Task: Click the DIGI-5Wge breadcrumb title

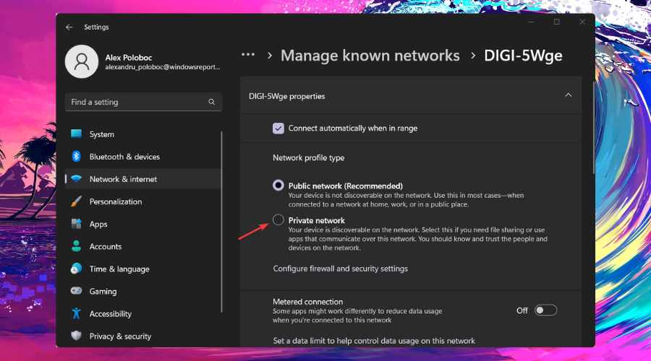Action: coord(523,56)
